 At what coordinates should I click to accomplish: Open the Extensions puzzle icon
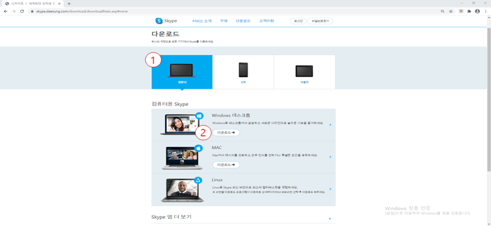[469, 12]
